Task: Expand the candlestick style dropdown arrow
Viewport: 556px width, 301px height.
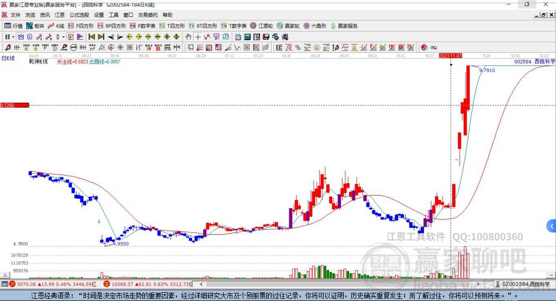Action: click(x=64, y=37)
